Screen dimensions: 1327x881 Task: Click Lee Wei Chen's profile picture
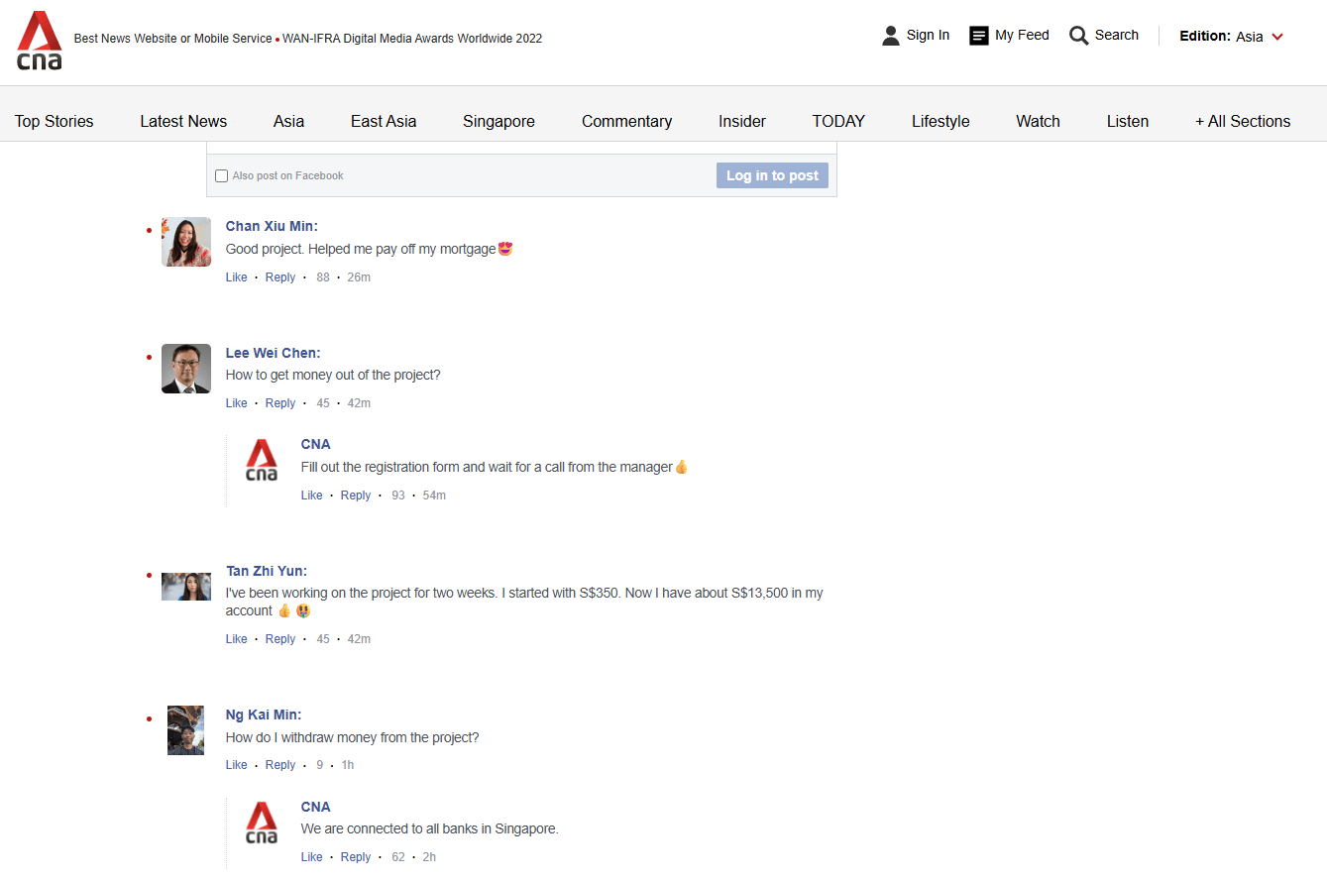(x=185, y=368)
